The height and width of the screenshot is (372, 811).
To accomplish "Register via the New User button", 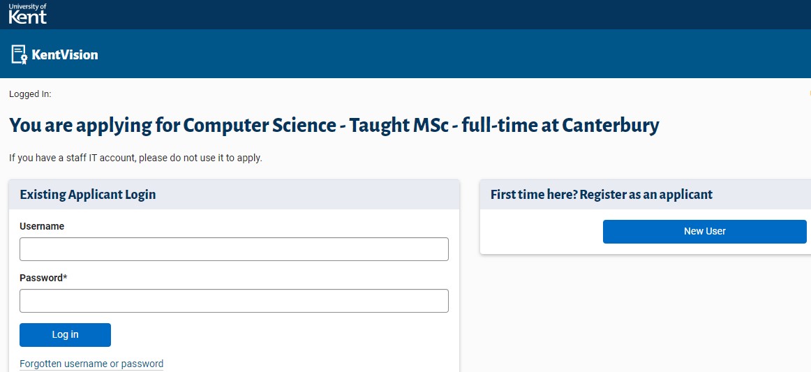I will (704, 231).
